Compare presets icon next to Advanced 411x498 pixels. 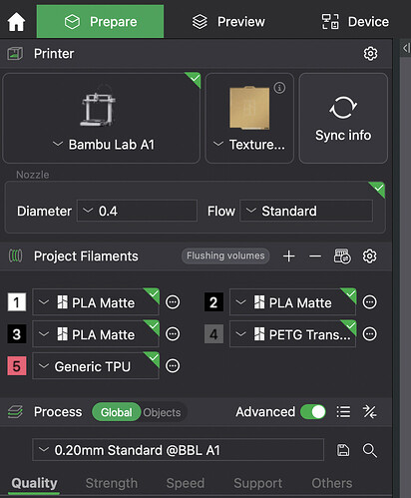[x=369, y=412]
